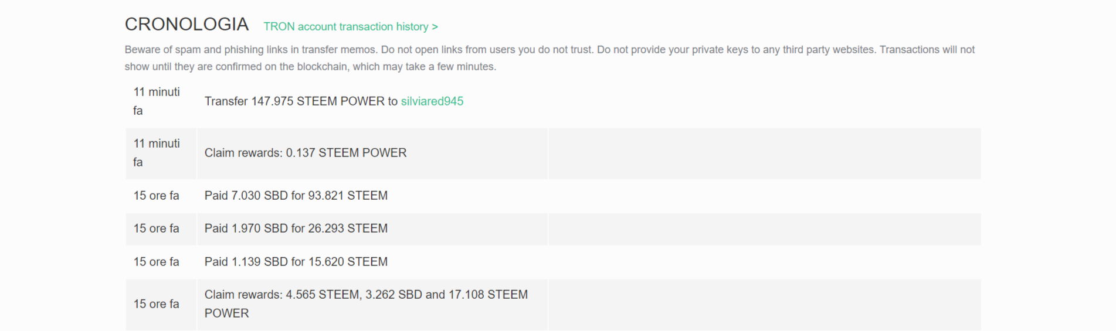Open TRON account transaction history link

pyautogui.click(x=351, y=27)
